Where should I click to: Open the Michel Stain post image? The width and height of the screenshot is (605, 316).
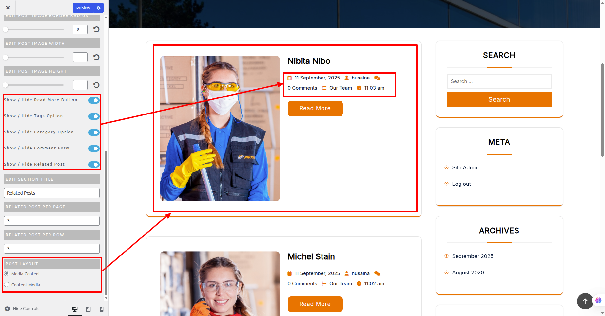[220, 284]
